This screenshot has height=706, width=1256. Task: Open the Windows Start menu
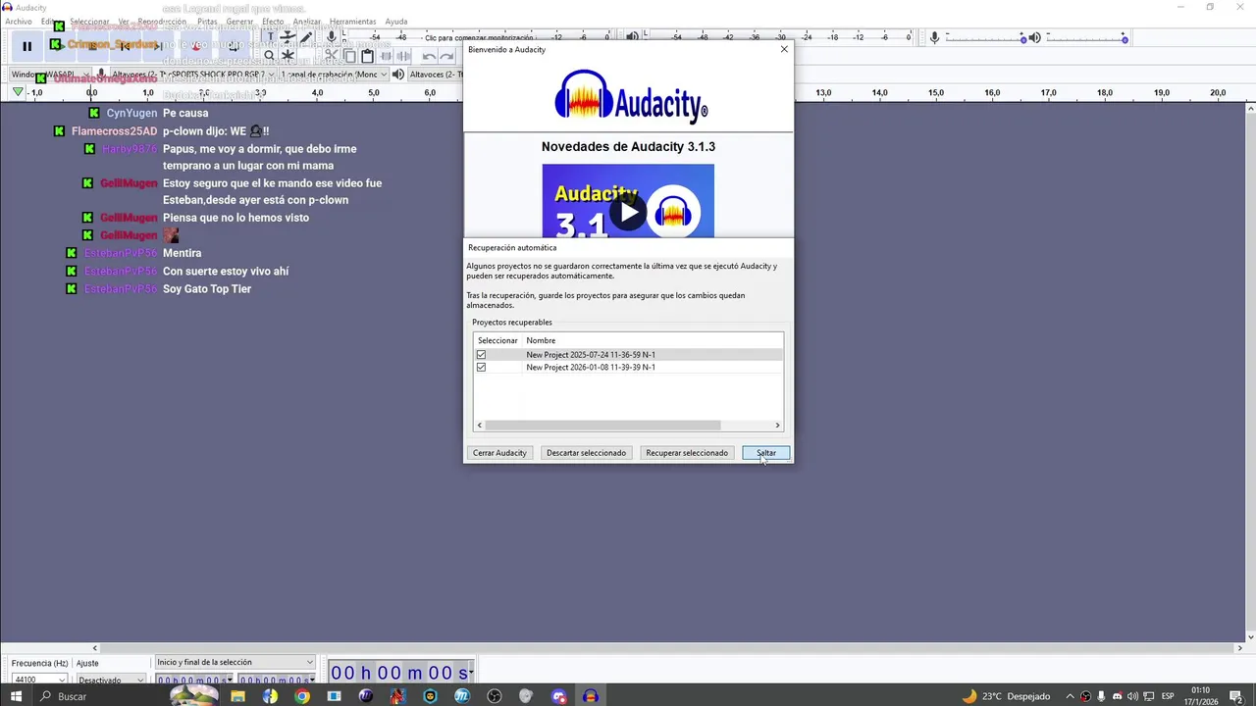pos(16,696)
